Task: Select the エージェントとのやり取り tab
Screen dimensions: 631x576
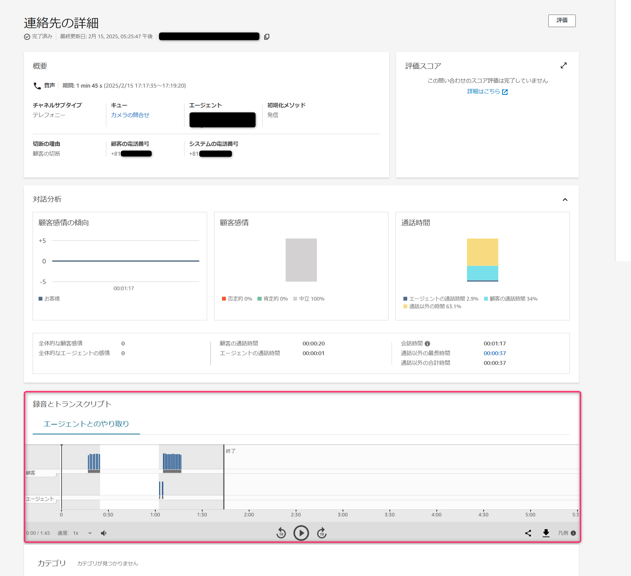Action: (86, 424)
